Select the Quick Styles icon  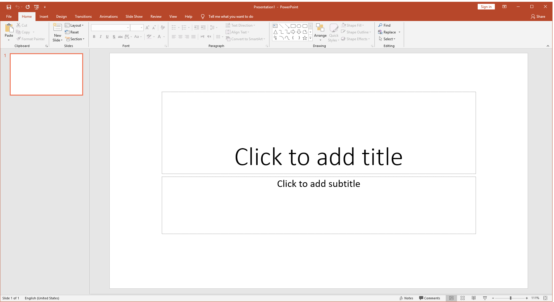pos(334,32)
